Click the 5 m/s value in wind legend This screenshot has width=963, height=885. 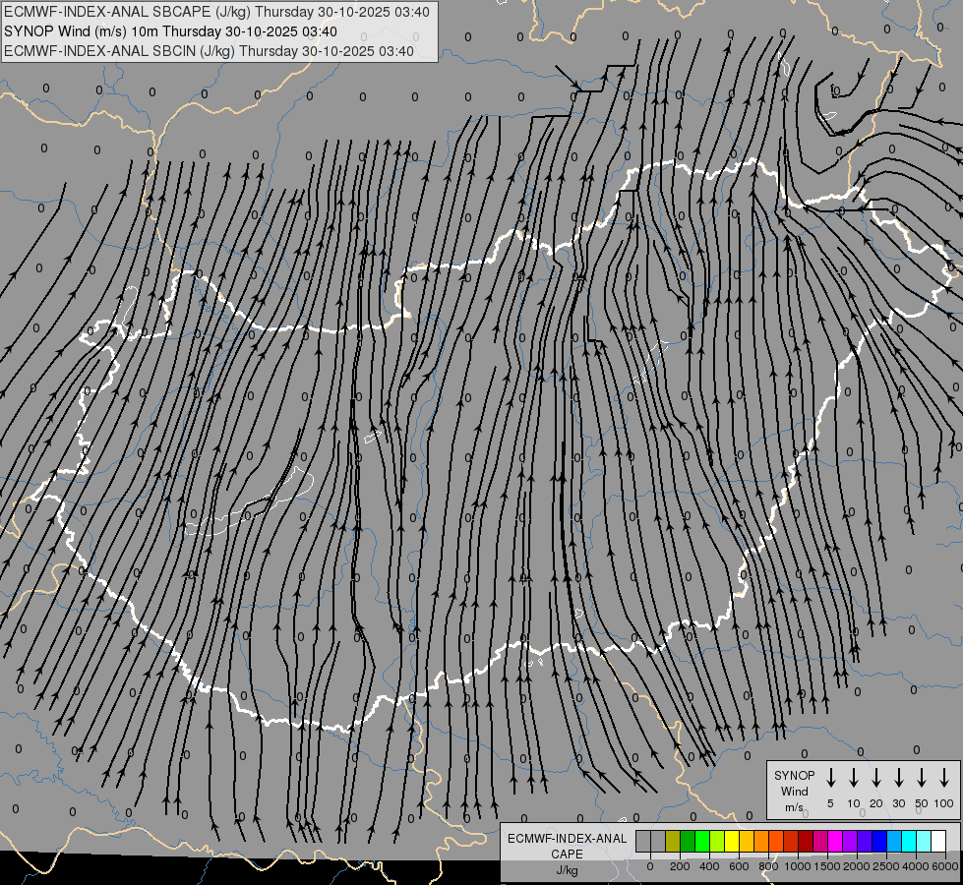[x=830, y=803]
